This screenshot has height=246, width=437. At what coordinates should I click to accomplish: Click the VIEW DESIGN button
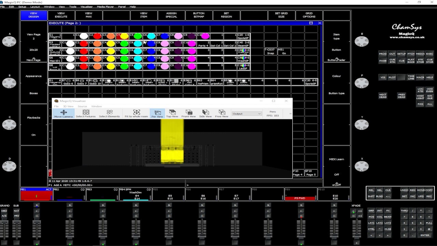click(x=33, y=15)
